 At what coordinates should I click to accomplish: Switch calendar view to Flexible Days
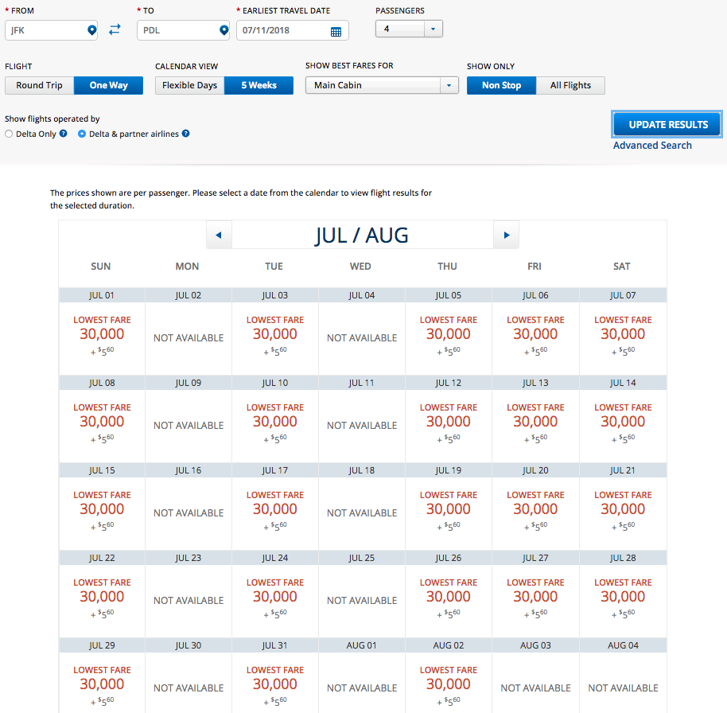tap(189, 85)
